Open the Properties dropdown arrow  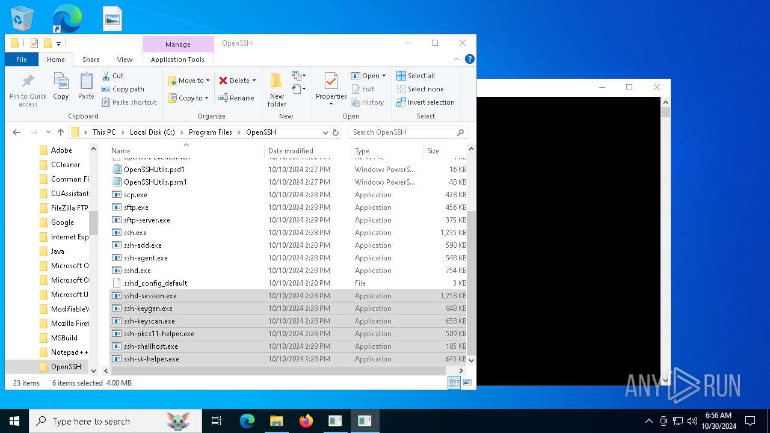[x=331, y=104]
